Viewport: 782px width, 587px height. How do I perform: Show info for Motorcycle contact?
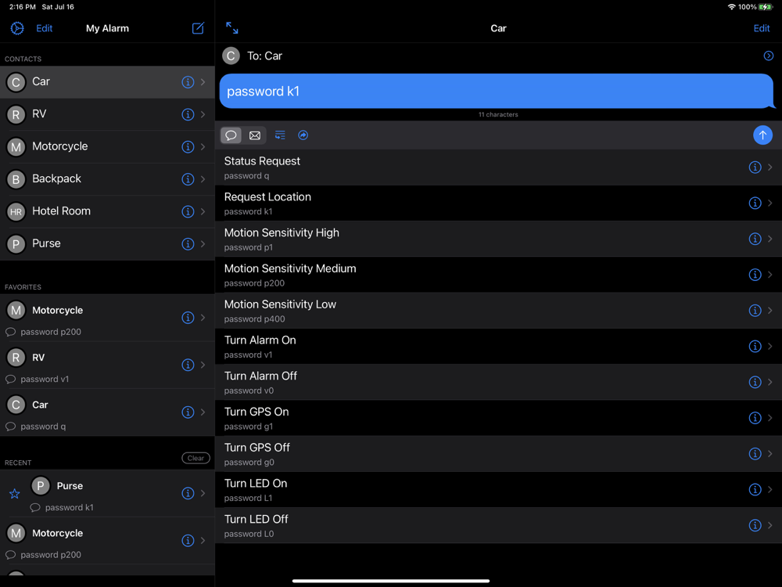(x=188, y=147)
